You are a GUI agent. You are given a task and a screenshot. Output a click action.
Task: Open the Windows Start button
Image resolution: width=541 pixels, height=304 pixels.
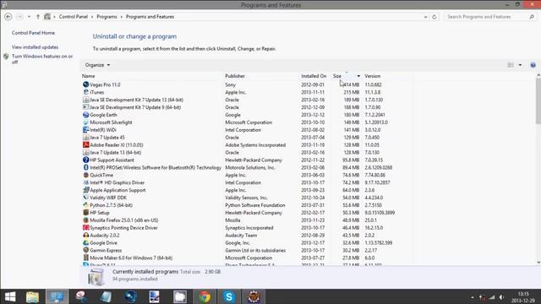tap(10, 296)
